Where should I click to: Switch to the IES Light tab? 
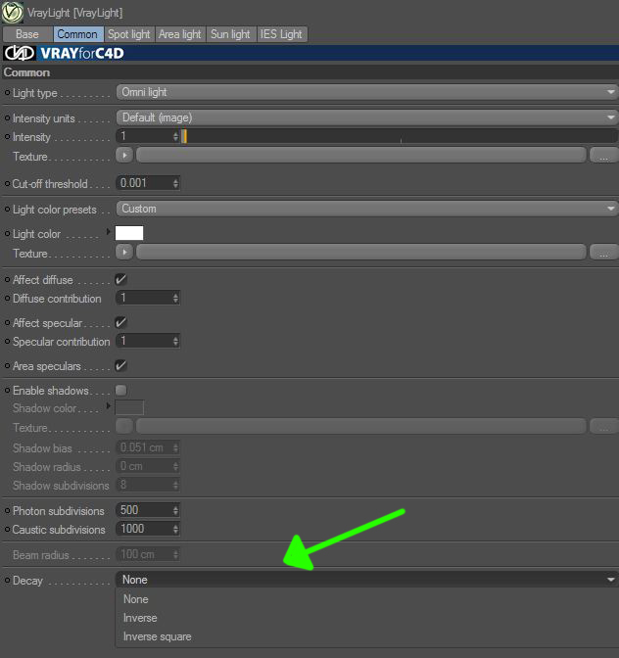coord(282,34)
